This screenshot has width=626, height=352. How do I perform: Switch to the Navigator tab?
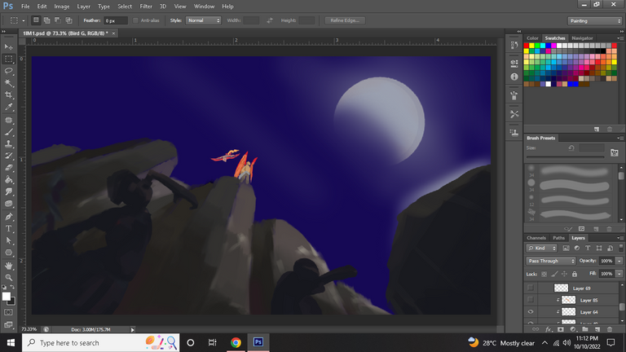pyautogui.click(x=582, y=38)
